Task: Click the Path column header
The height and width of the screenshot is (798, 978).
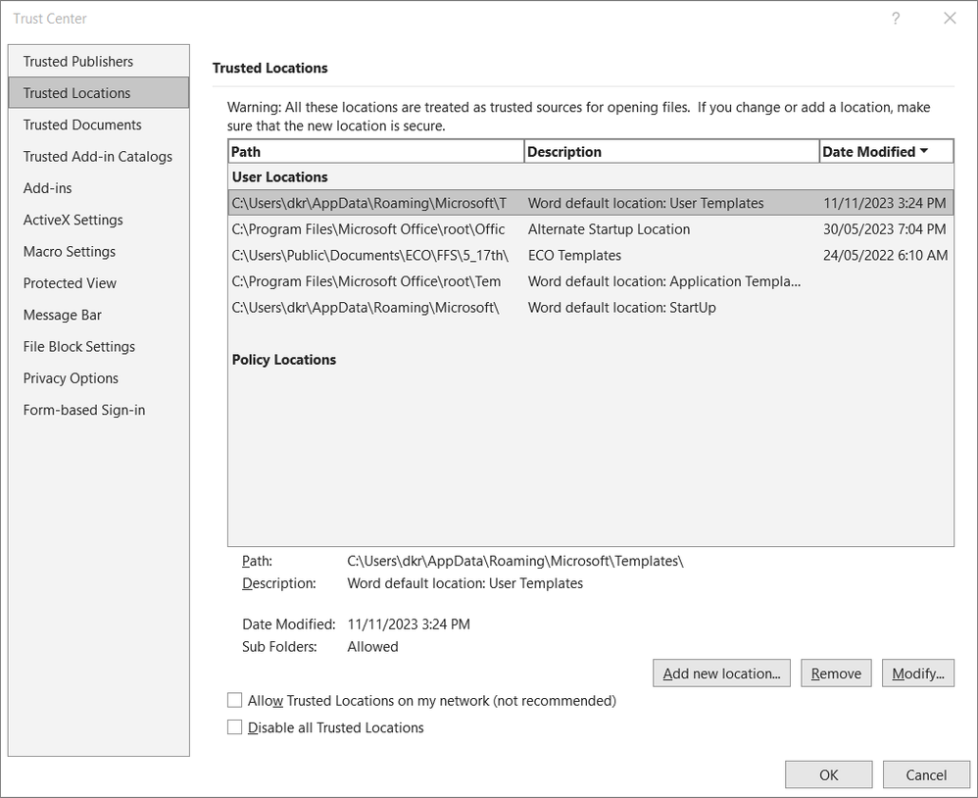Action: click(x=376, y=151)
